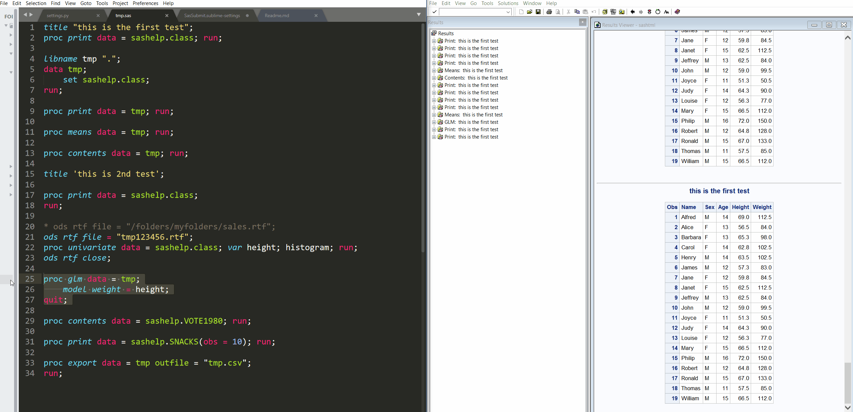
Task: Click the Back arrow navigation icon
Action: pos(632,12)
